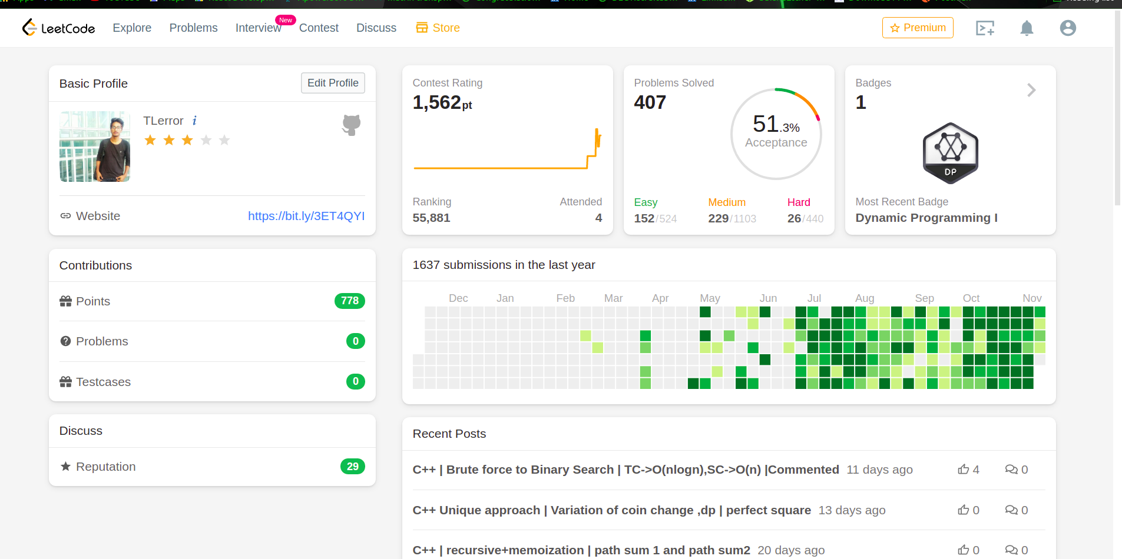
Task: Click the profile photo thumbnail
Action: pos(95,147)
